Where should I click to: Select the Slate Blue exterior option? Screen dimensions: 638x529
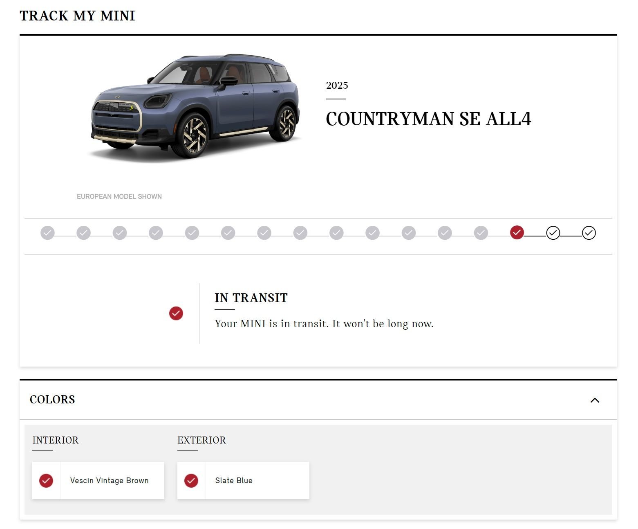[234, 480]
